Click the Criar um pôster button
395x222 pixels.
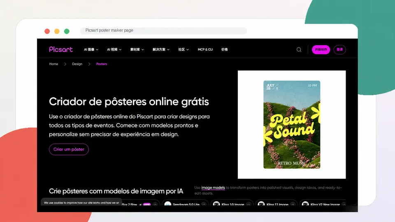click(x=69, y=149)
